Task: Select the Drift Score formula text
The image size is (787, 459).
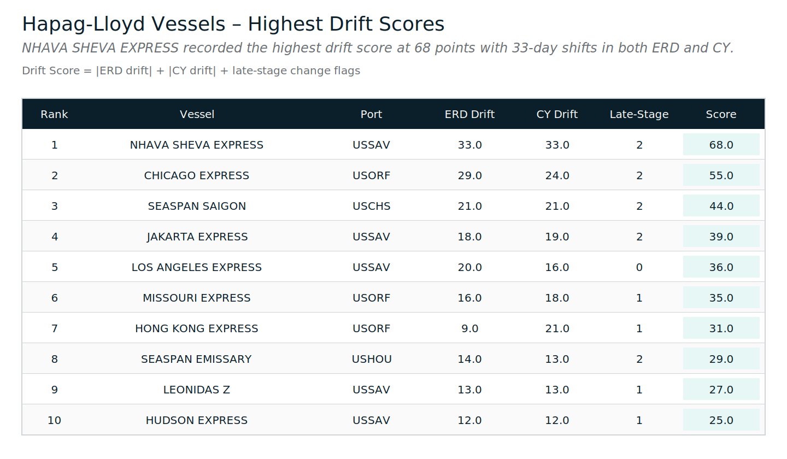Action: click(191, 70)
